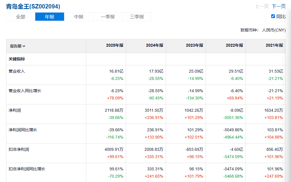291x182 pixels.
Task: Select the -5051.36% change figure
Action: coord(233,118)
